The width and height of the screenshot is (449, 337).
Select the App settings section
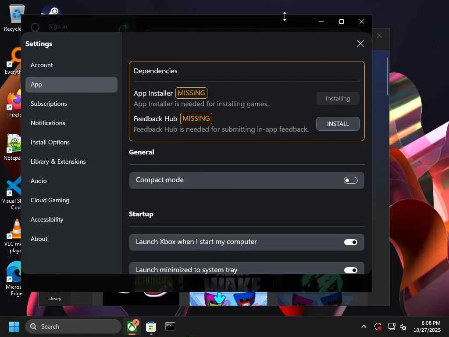coord(71,85)
